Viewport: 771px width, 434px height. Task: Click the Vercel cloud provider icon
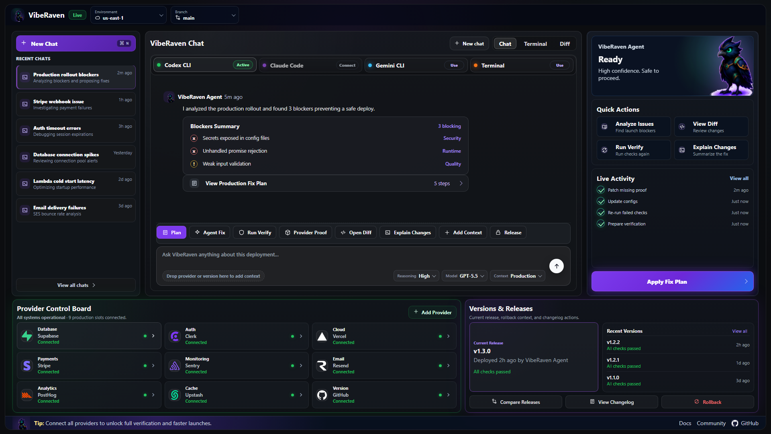pos(322,336)
